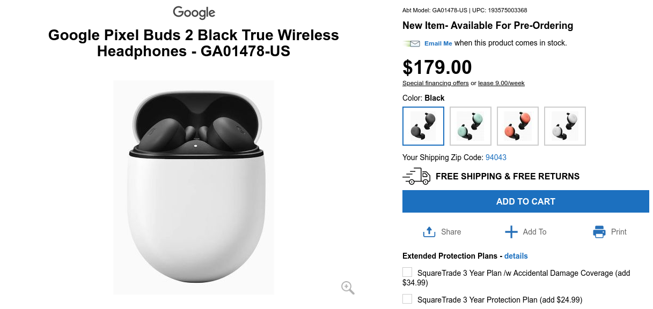
Task: Click the email envelope icon
Action: 412,43
